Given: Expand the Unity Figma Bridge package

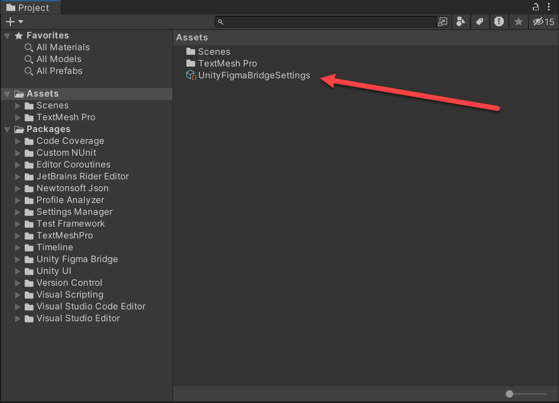Looking at the screenshot, I should pyautogui.click(x=17, y=260).
